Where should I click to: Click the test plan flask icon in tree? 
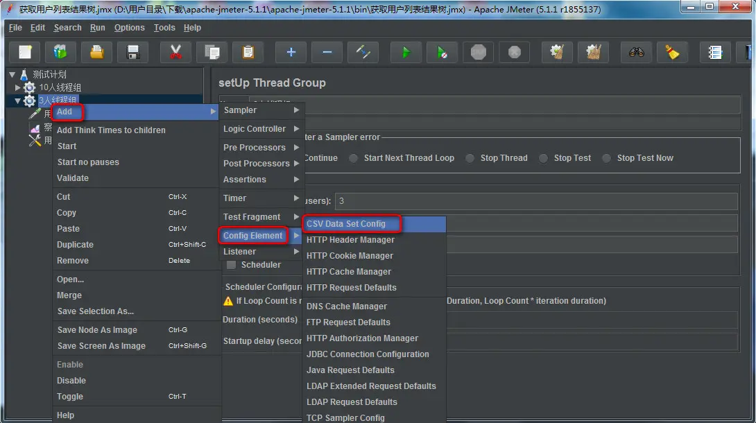(x=24, y=75)
